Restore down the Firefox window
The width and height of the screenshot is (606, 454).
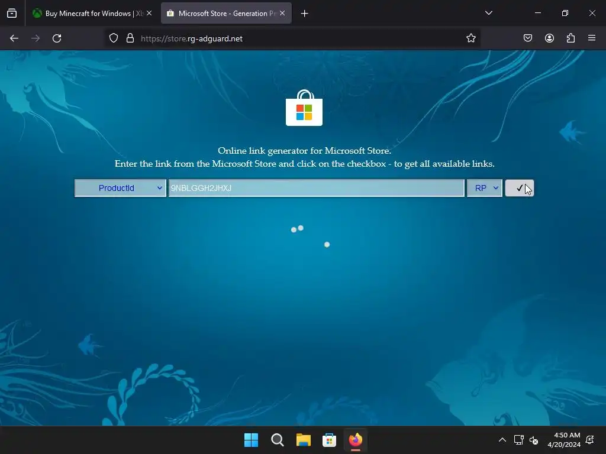(565, 13)
